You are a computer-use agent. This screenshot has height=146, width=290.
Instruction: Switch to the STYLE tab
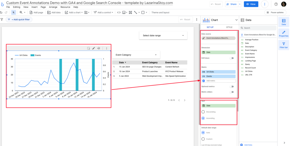[x=229, y=27]
